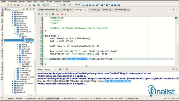Screen dimensions: 179x101
Task: Open the Tools menu
Action: click(42, 1)
